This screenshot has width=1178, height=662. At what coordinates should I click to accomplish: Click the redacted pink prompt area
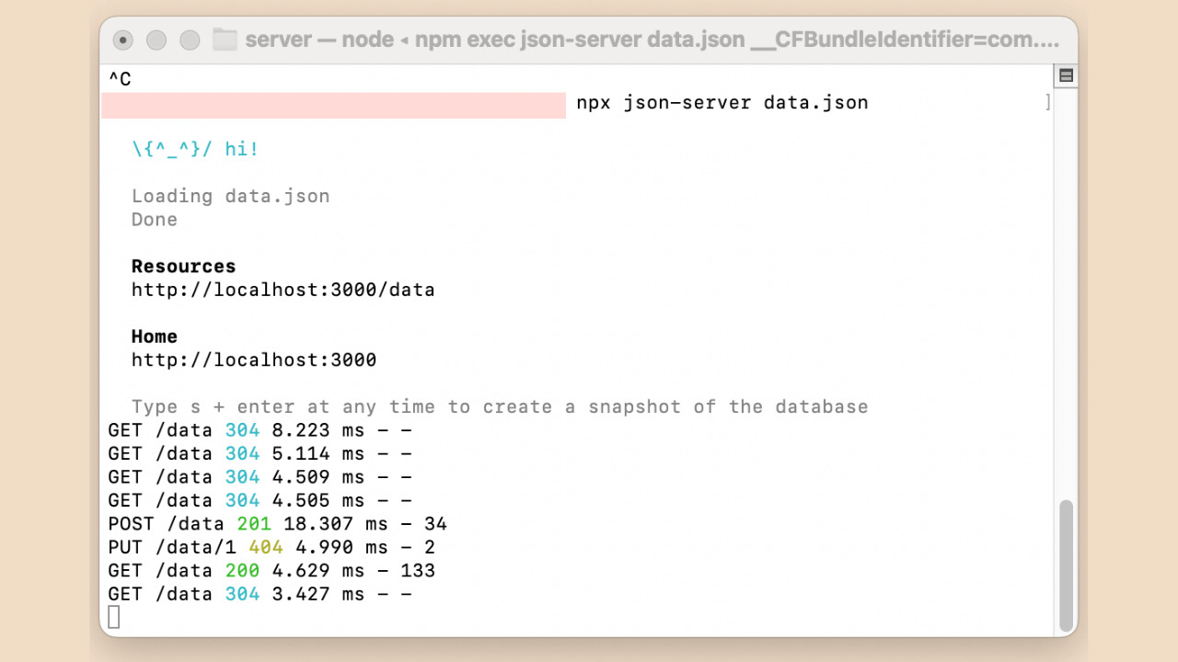[333, 105]
